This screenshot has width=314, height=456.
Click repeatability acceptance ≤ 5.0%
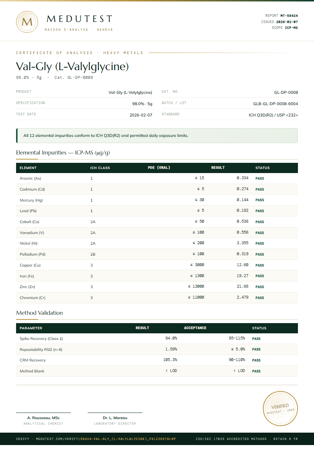click(238, 349)
